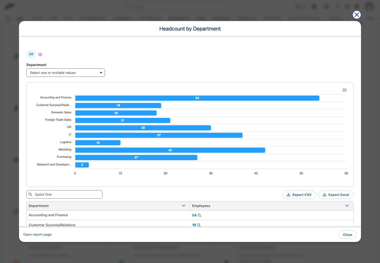The image size is (380, 263).
Task: Click the magnifier icon beside 54 employees
Action: click(x=199, y=215)
